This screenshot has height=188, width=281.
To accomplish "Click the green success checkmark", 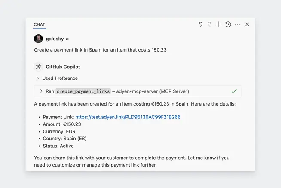I will click(x=234, y=91).
